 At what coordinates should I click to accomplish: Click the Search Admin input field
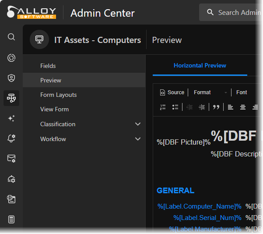coord(239,12)
